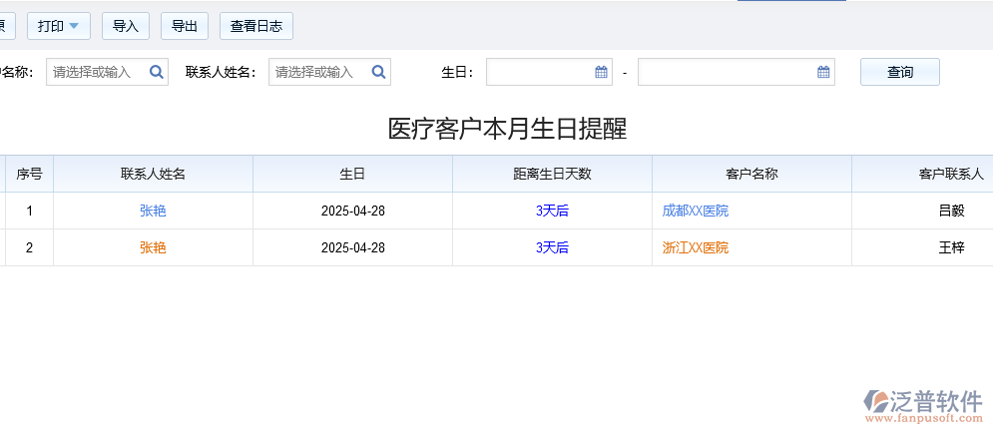Open the 成都XX医院 customer link
The width and height of the screenshot is (993, 434).
(696, 211)
